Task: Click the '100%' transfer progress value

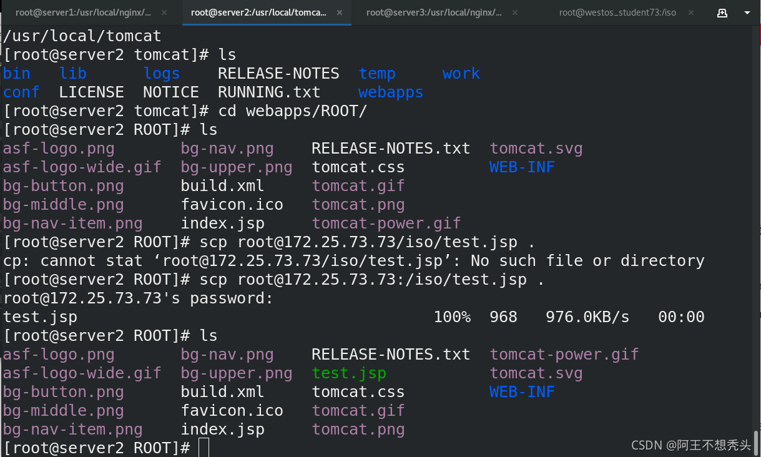Action: [x=453, y=317]
